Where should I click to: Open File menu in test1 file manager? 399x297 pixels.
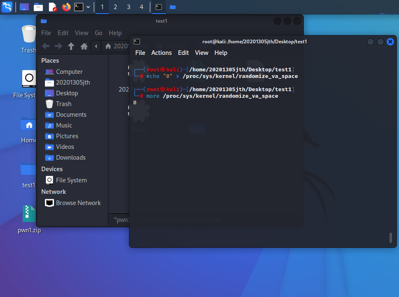pyautogui.click(x=46, y=33)
